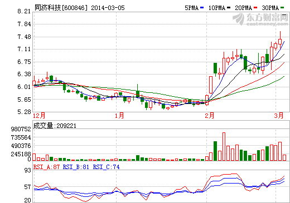Screen dimensions: 290x203
Task: Click the 12月 month label on the time axis
Action: pos(39,116)
